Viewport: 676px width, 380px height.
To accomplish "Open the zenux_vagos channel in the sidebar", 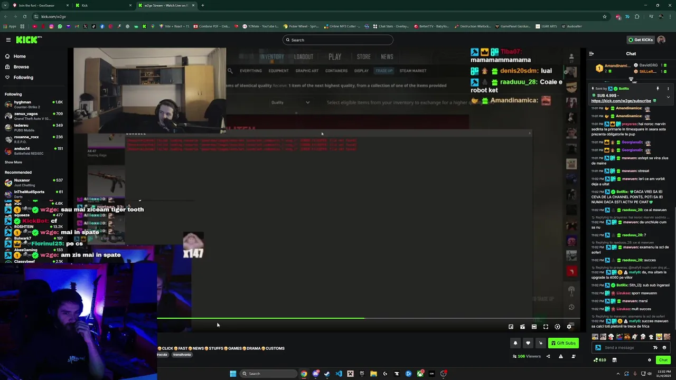I will tap(34, 116).
